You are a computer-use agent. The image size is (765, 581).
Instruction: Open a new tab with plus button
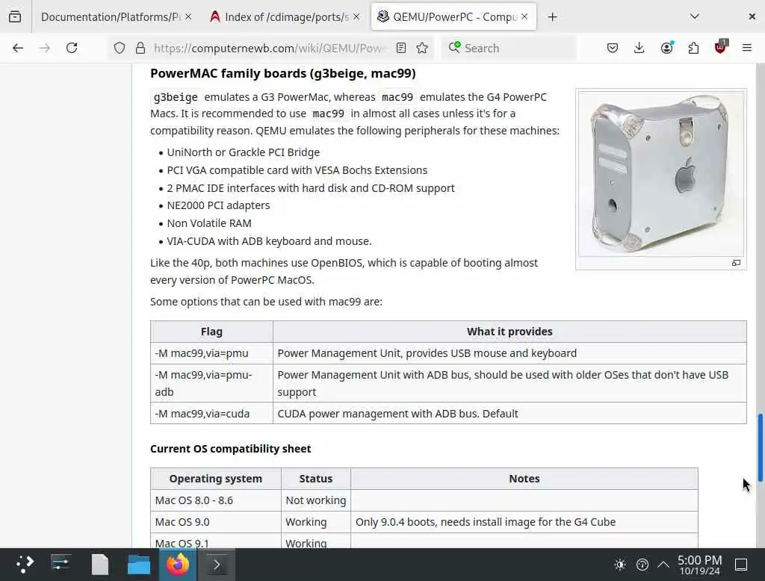[552, 16]
